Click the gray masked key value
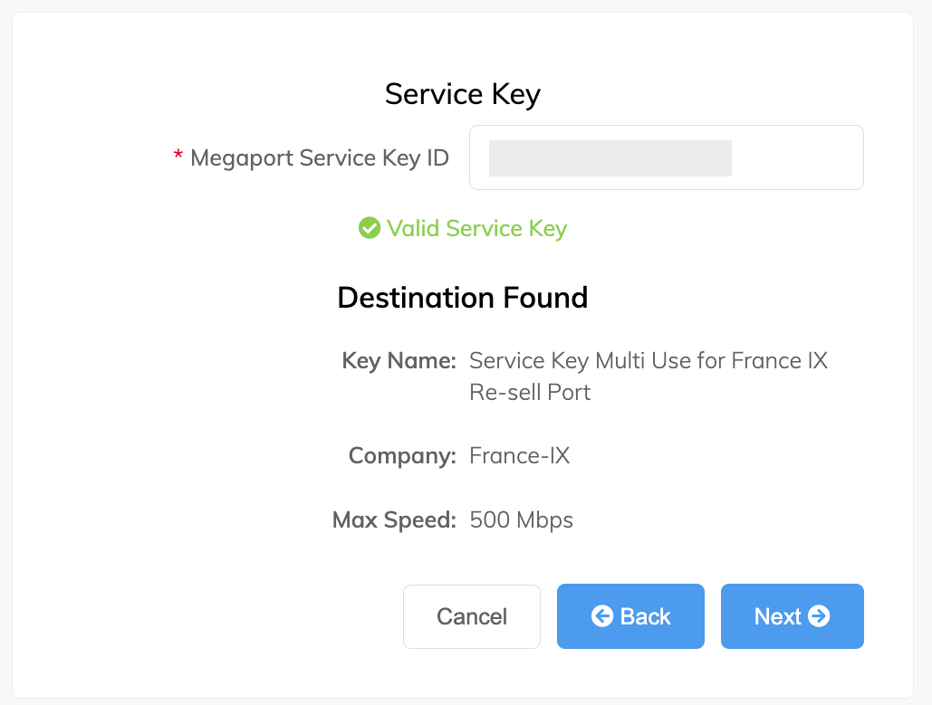This screenshot has width=932, height=705. pyautogui.click(x=610, y=158)
